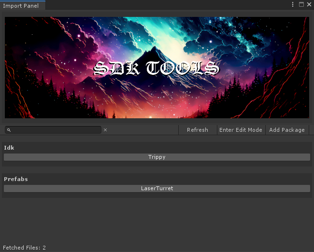Click the Prefabs category header
Image resolution: width=314 pixels, height=252 pixels.
16,179
